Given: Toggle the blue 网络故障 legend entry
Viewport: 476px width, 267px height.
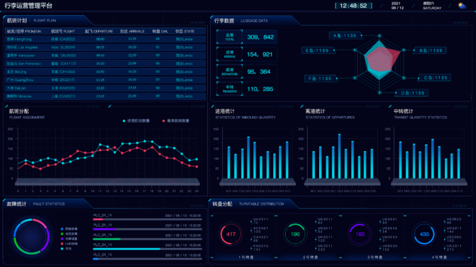Looking at the screenshot, I should click(x=69, y=229).
